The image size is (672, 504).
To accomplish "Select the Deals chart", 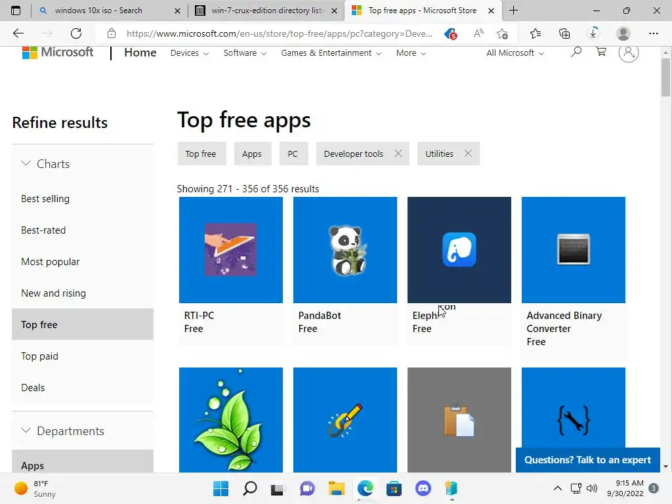I will [x=33, y=387].
